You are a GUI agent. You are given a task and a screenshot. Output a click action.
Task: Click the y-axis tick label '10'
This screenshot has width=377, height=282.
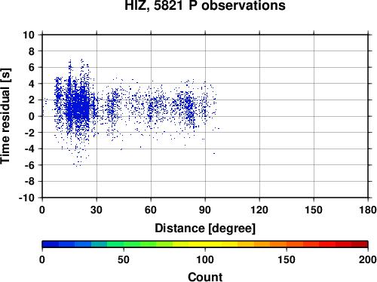click(29, 35)
